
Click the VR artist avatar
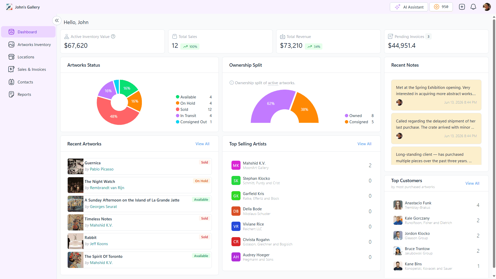pyautogui.click(x=236, y=226)
